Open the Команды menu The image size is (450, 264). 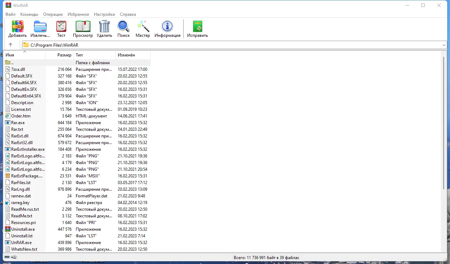coord(29,14)
